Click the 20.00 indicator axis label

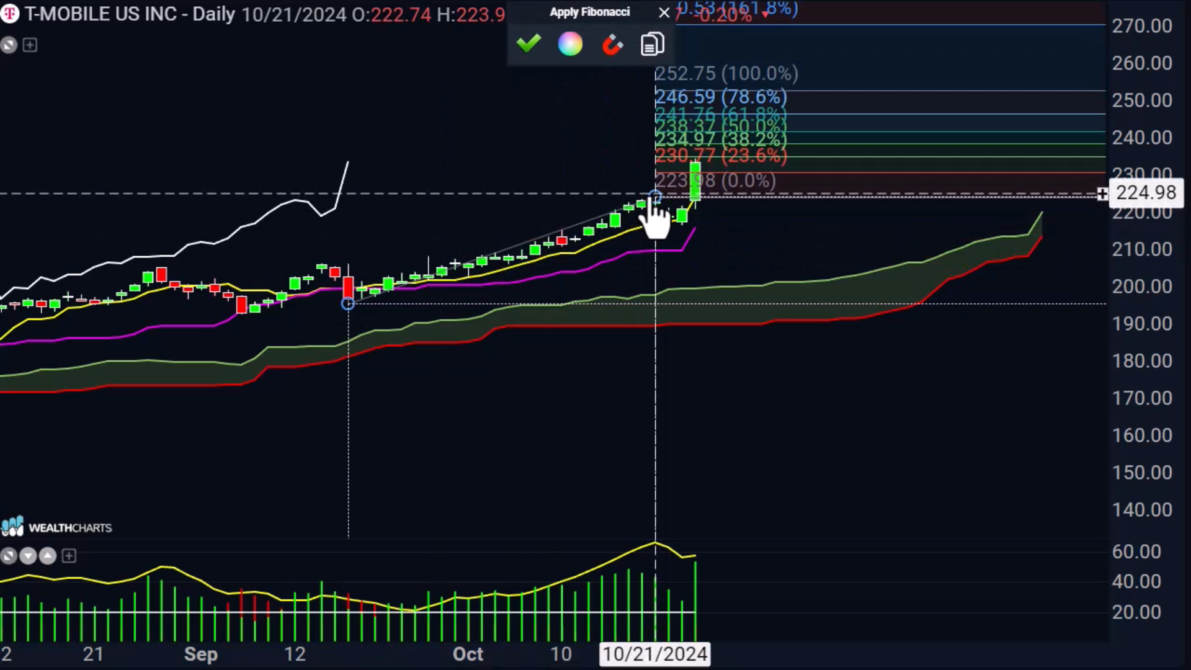click(1136, 612)
